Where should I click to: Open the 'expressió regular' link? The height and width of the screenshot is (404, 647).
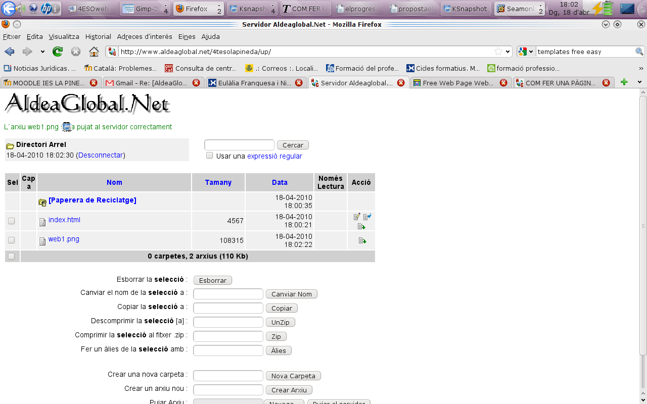point(274,156)
